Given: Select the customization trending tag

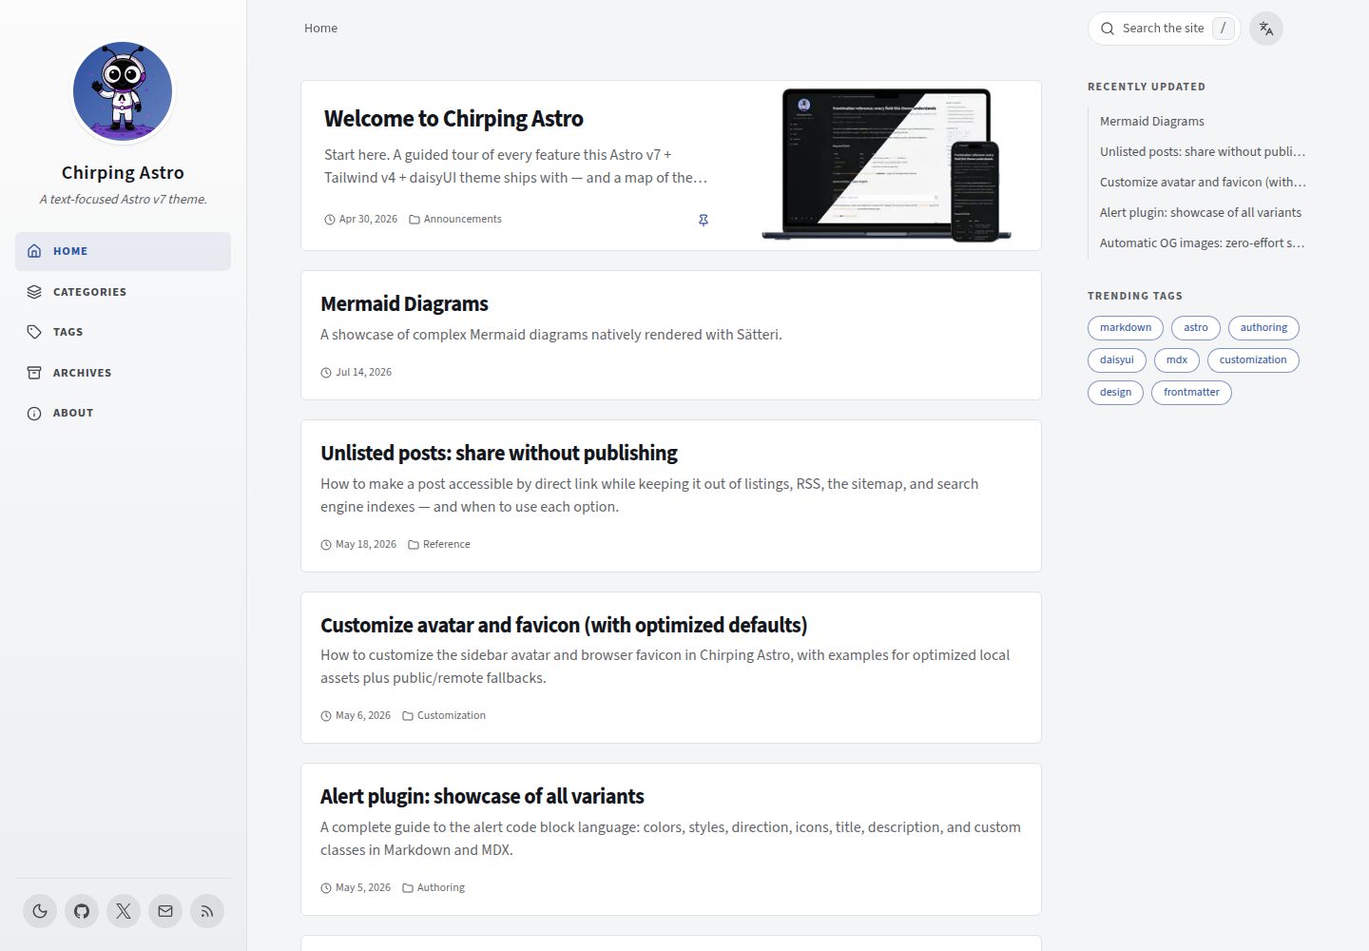Looking at the screenshot, I should click(x=1253, y=360).
